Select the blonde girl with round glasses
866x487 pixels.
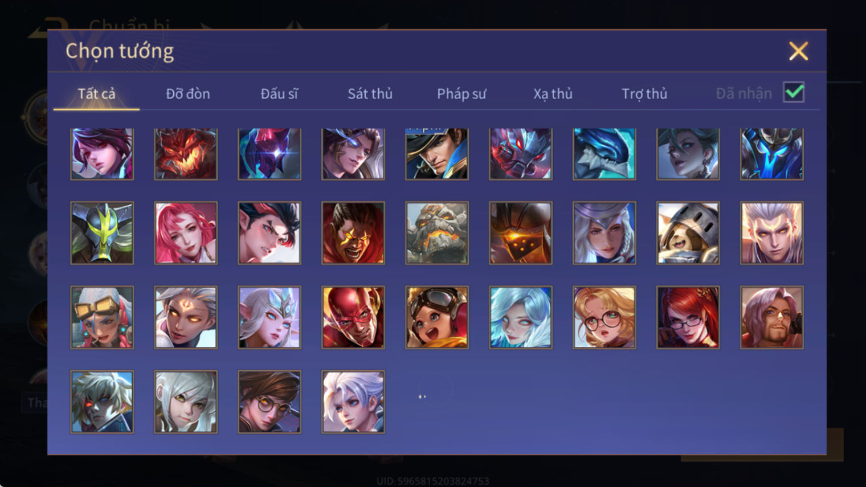point(604,317)
